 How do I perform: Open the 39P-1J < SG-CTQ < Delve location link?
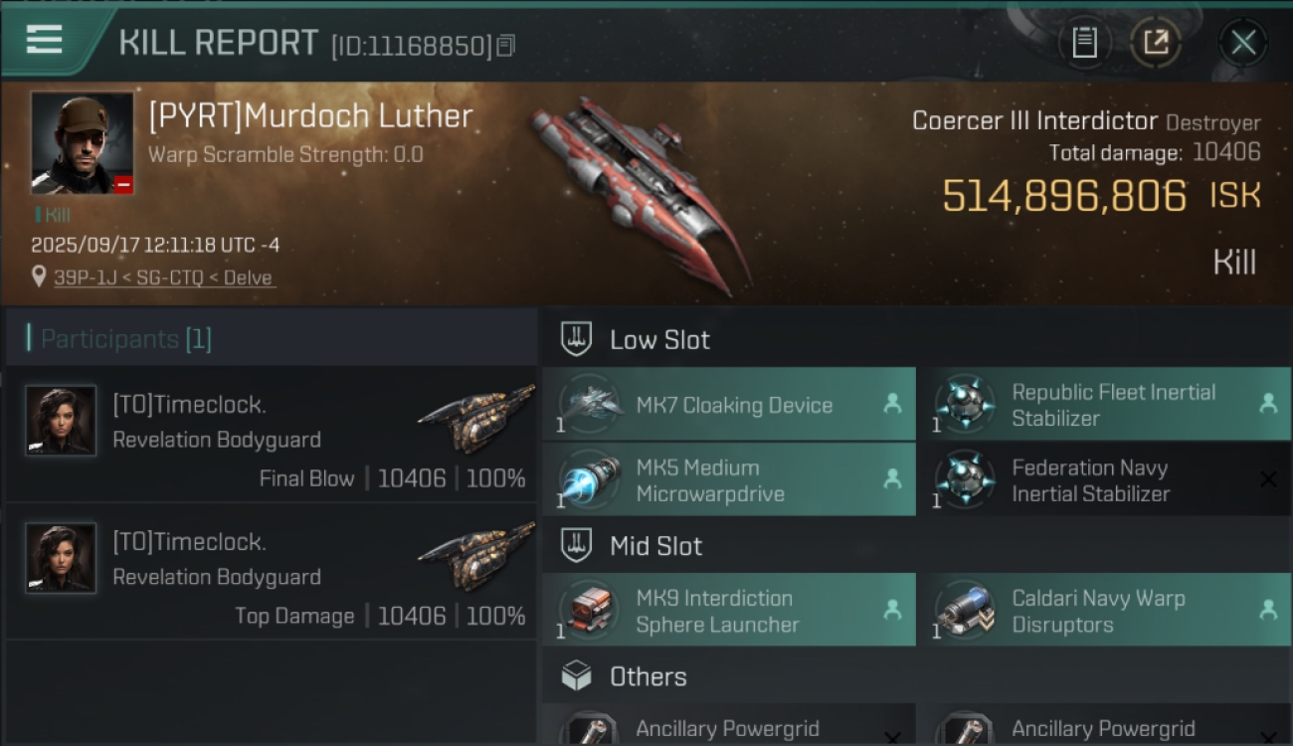click(163, 278)
